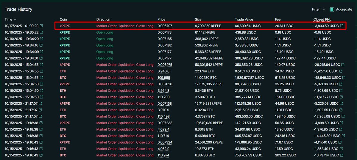Click share icon next to -16,737.14 USDC
Screen dimensions: 357x160
(342, 156)
